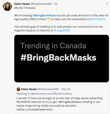Click the 'We did it friends!' text
This screenshot has width=110, height=114.
(x=25, y=8)
